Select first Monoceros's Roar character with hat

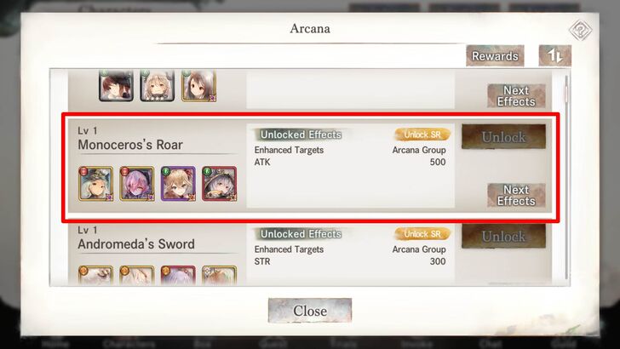pos(95,183)
